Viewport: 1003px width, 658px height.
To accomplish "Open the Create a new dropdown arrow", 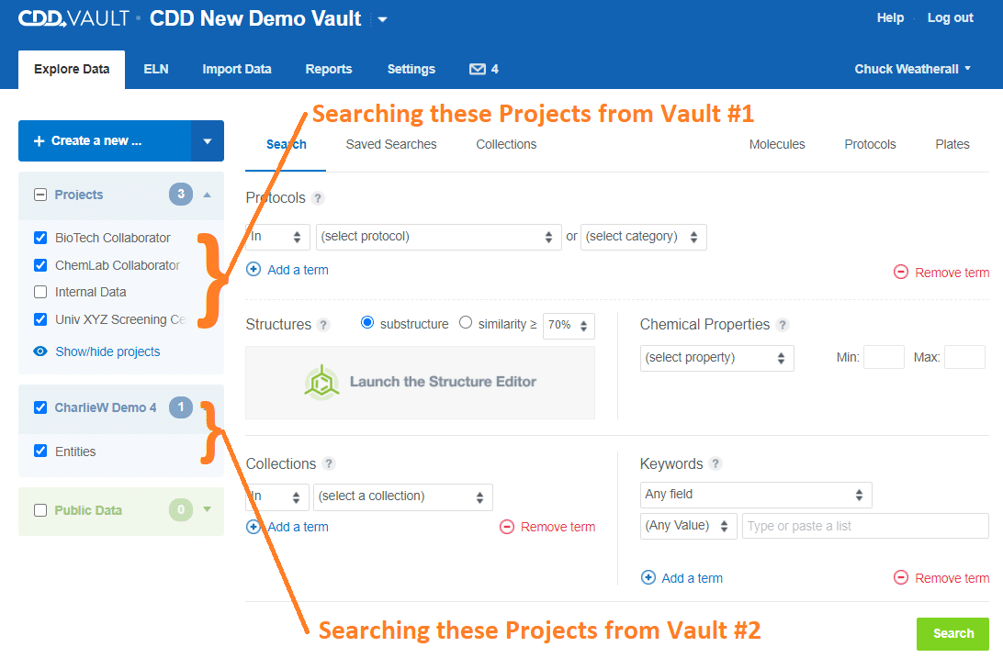I will pyautogui.click(x=208, y=140).
